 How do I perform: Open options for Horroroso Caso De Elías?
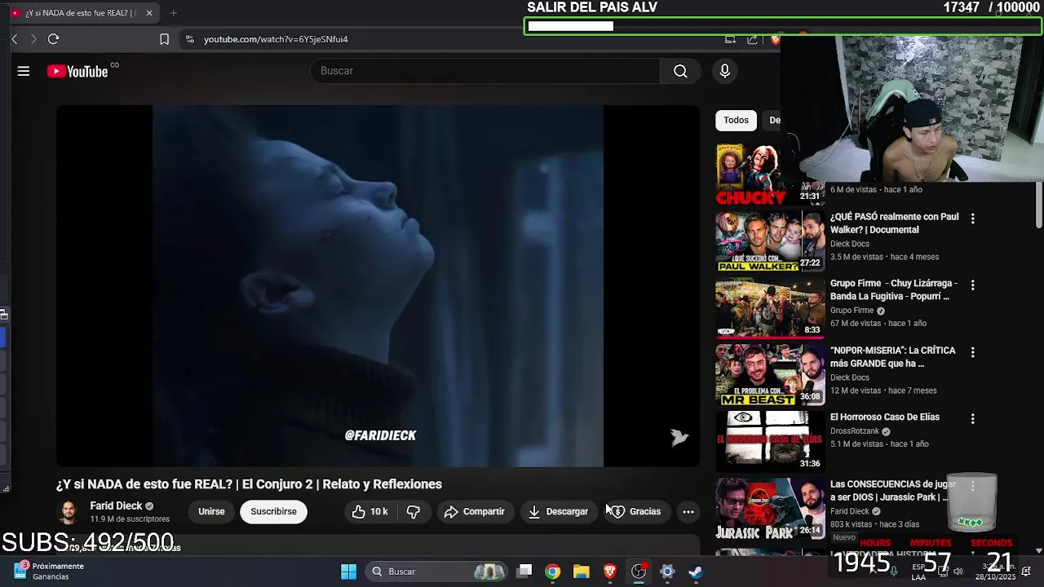[972, 418]
